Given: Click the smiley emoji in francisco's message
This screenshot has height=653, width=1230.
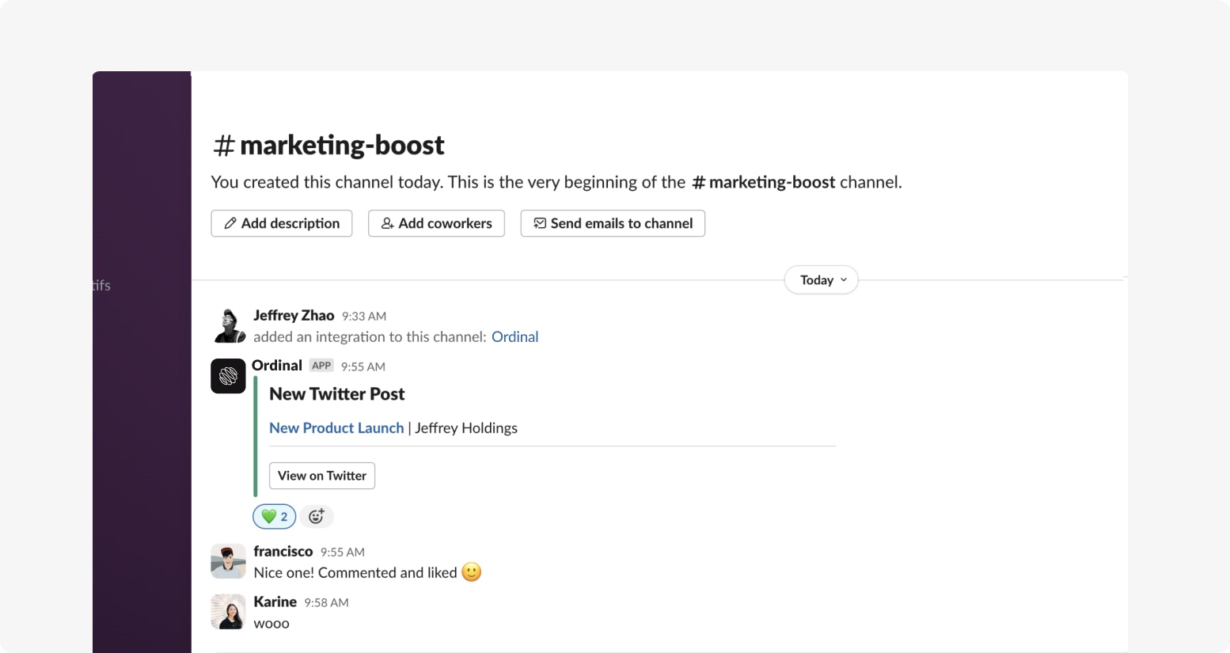Looking at the screenshot, I should (470, 572).
